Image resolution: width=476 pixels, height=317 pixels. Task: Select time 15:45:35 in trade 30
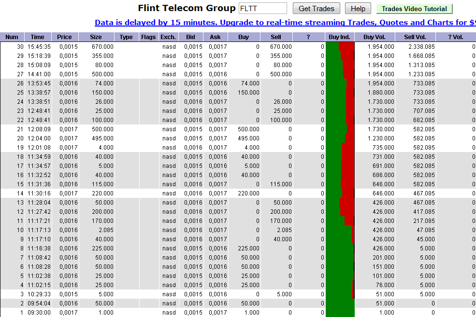tap(39, 47)
